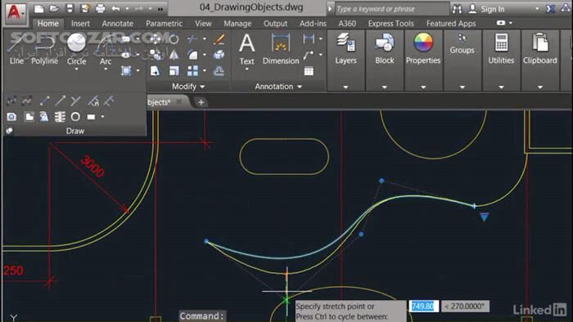Open a new drawing tab with plus
This screenshot has width=573, height=322.
(201, 102)
